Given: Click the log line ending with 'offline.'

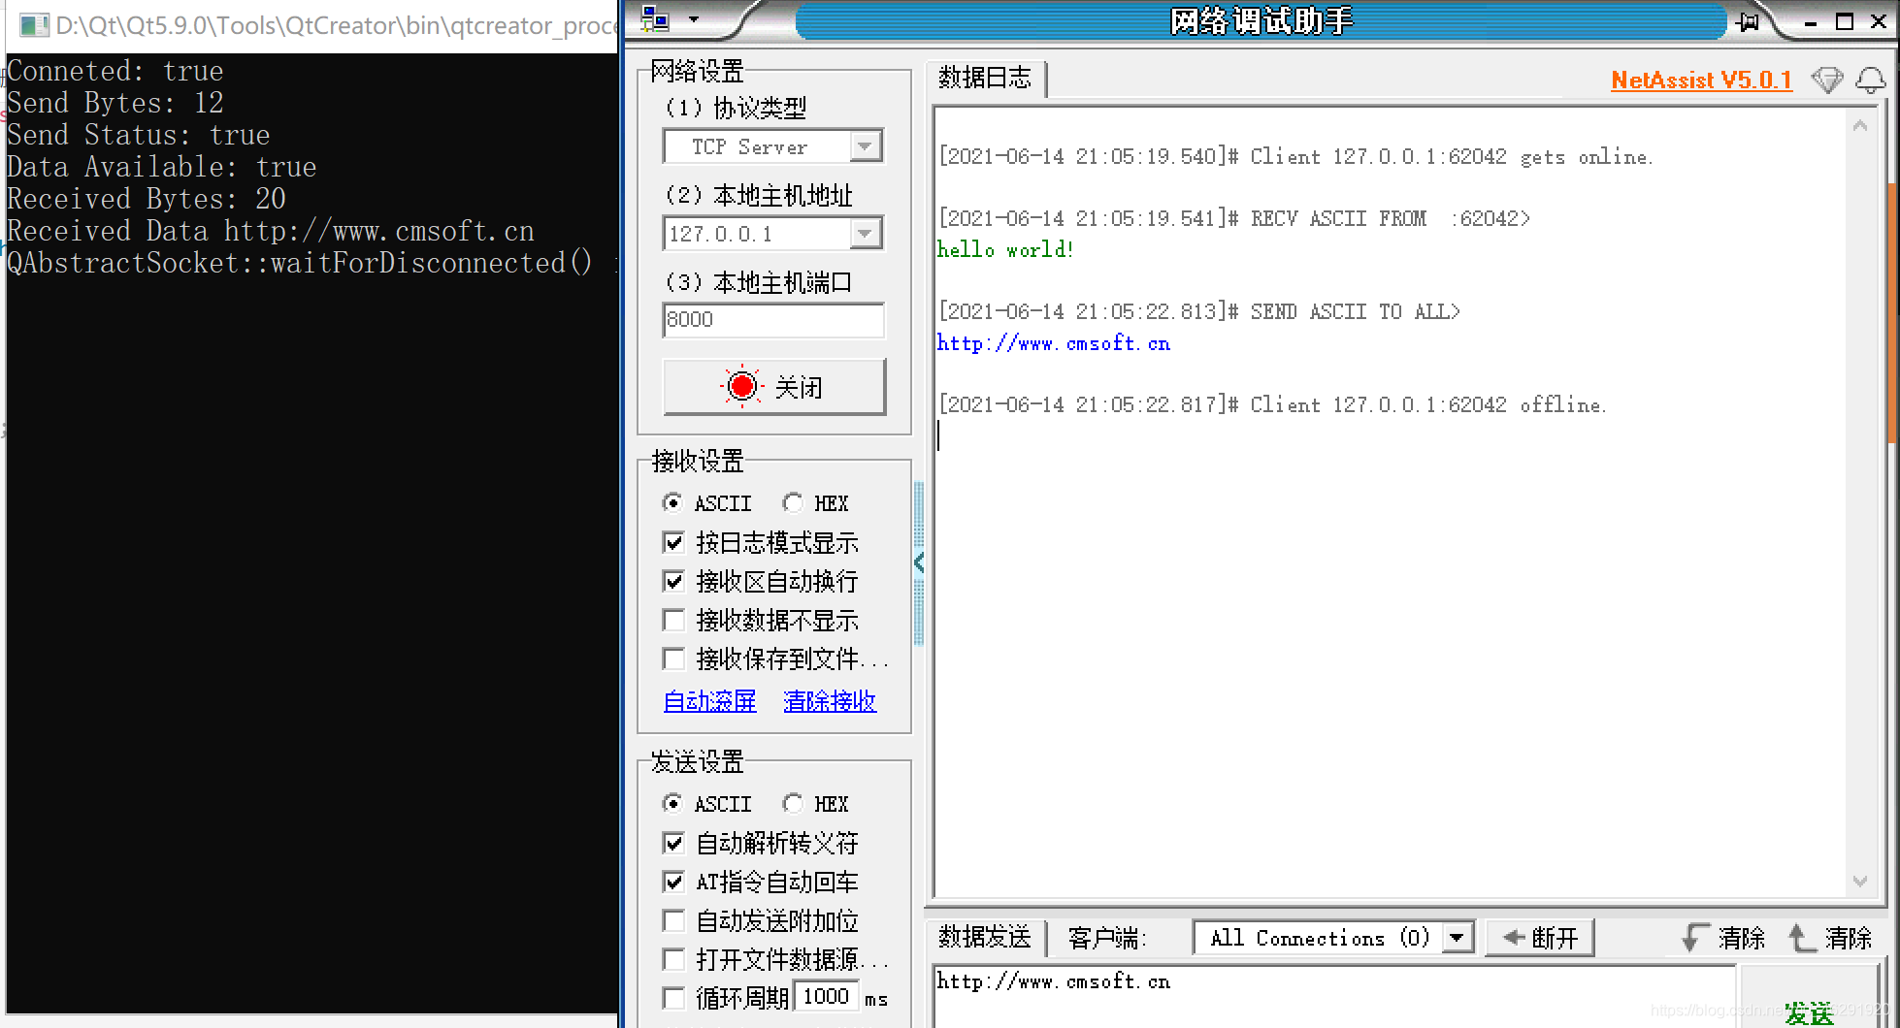Looking at the screenshot, I should (x=1272, y=405).
